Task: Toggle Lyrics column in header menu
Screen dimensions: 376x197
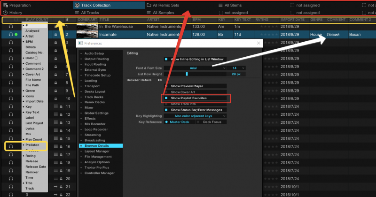Action: point(30,129)
